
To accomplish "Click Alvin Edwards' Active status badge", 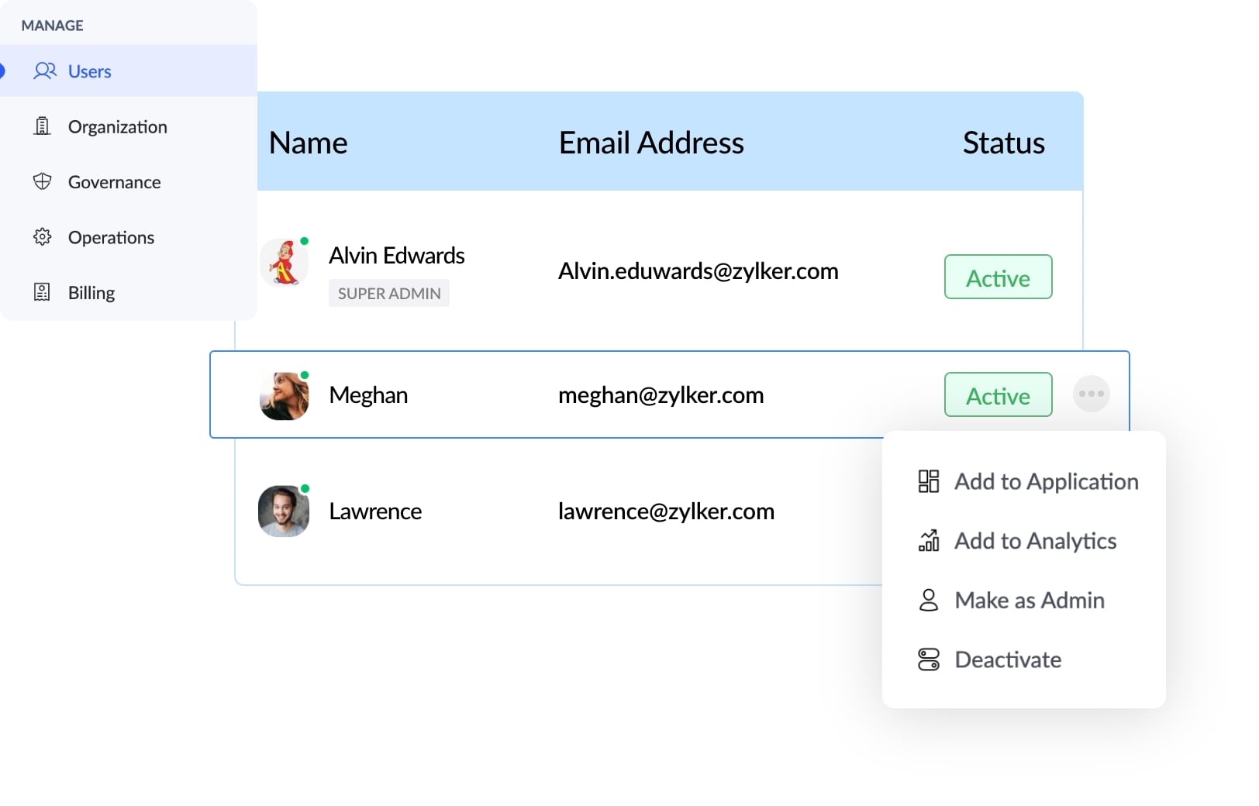I will (998, 277).
